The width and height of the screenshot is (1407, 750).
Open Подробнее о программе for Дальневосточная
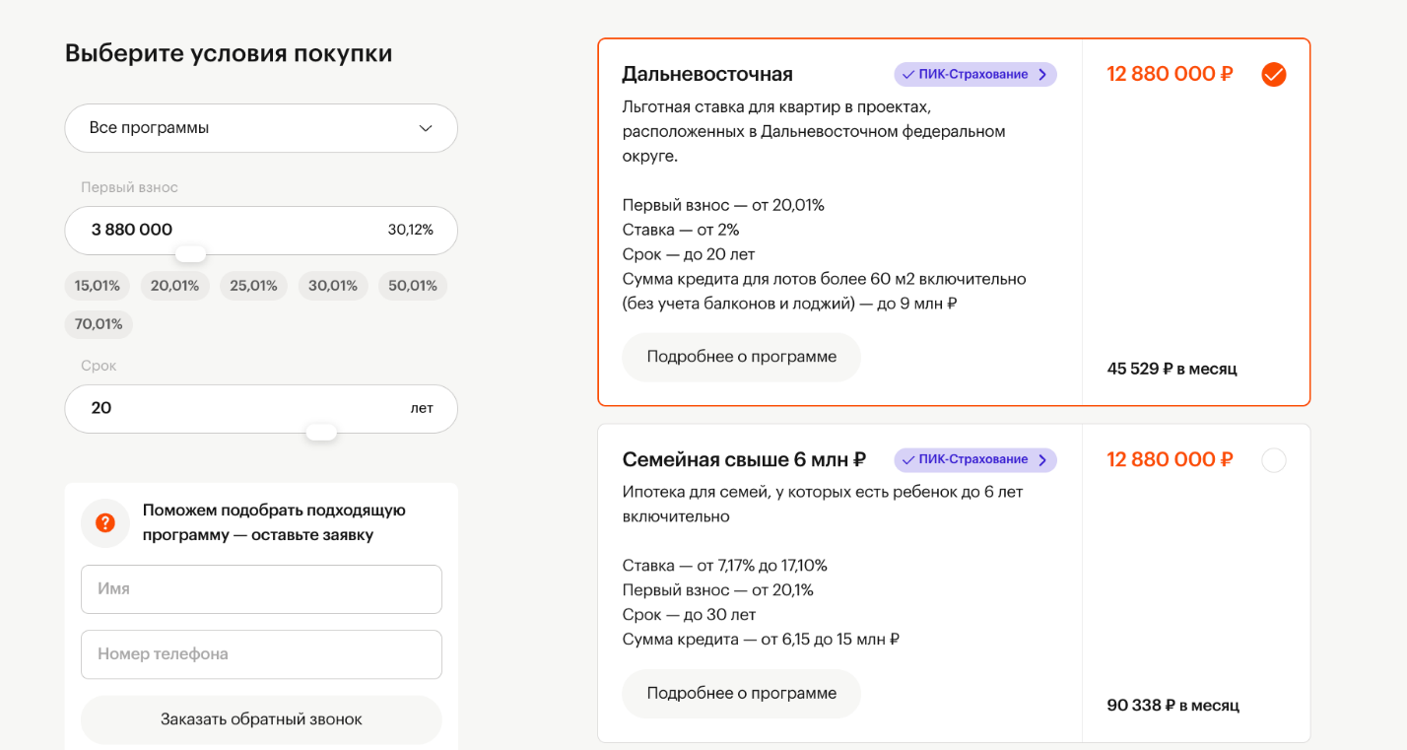tap(741, 357)
